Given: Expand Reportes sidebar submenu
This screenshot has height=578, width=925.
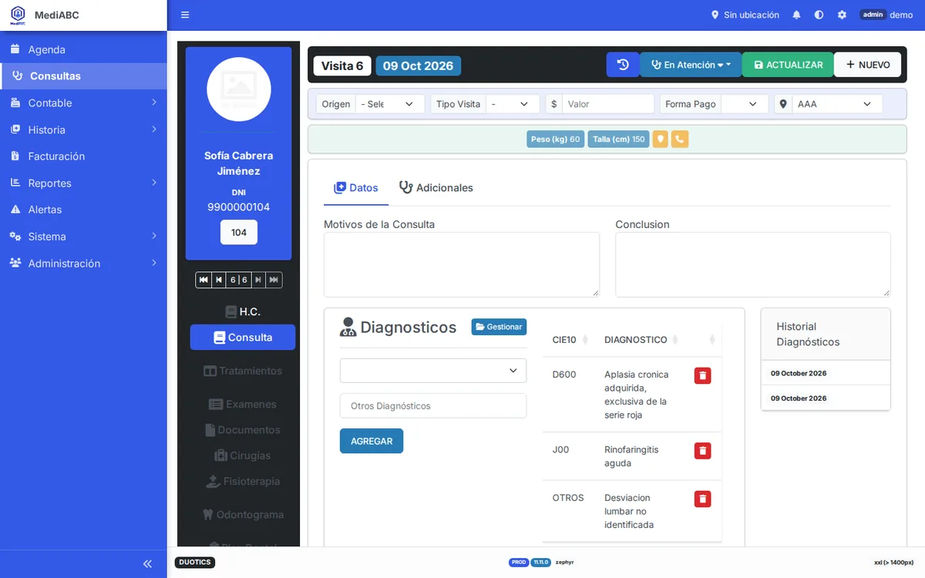Looking at the screenshot, I should 83,183.
